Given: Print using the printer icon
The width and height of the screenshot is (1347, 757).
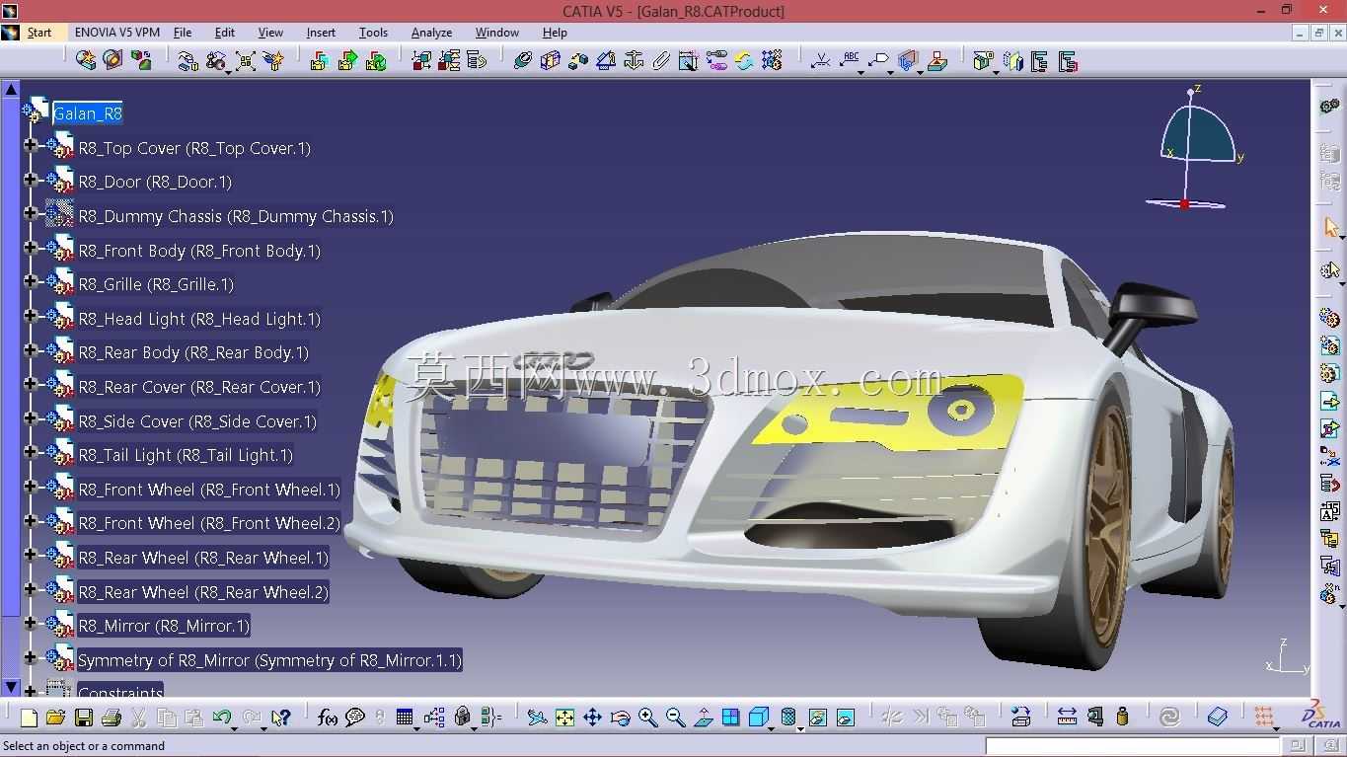Looking at the screenshot, I should tap(112, 718).
